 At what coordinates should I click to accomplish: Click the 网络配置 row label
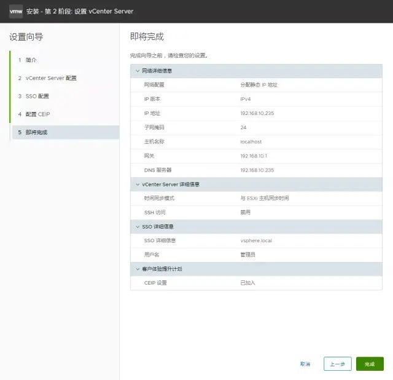[x=154, y=85]
